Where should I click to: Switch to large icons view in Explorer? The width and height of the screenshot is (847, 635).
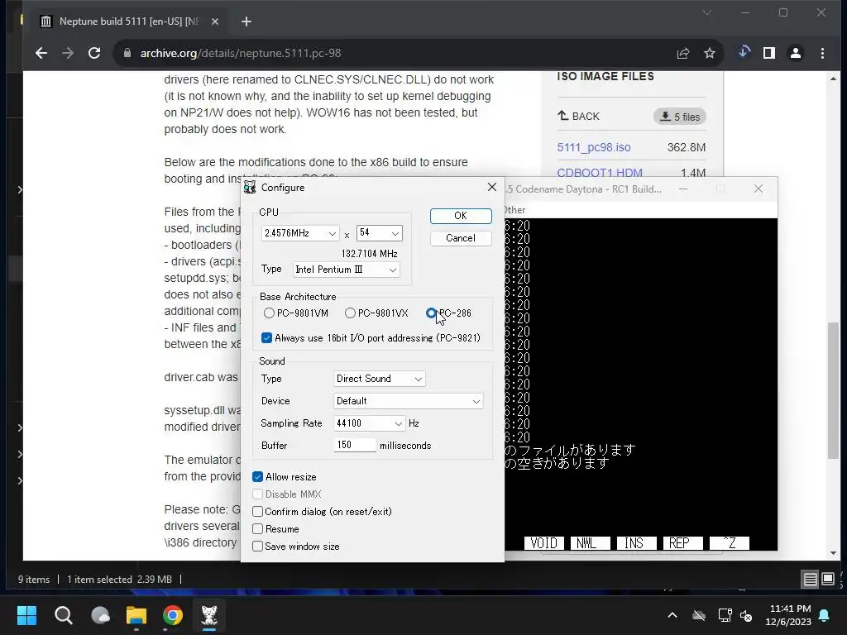(828, 580)
